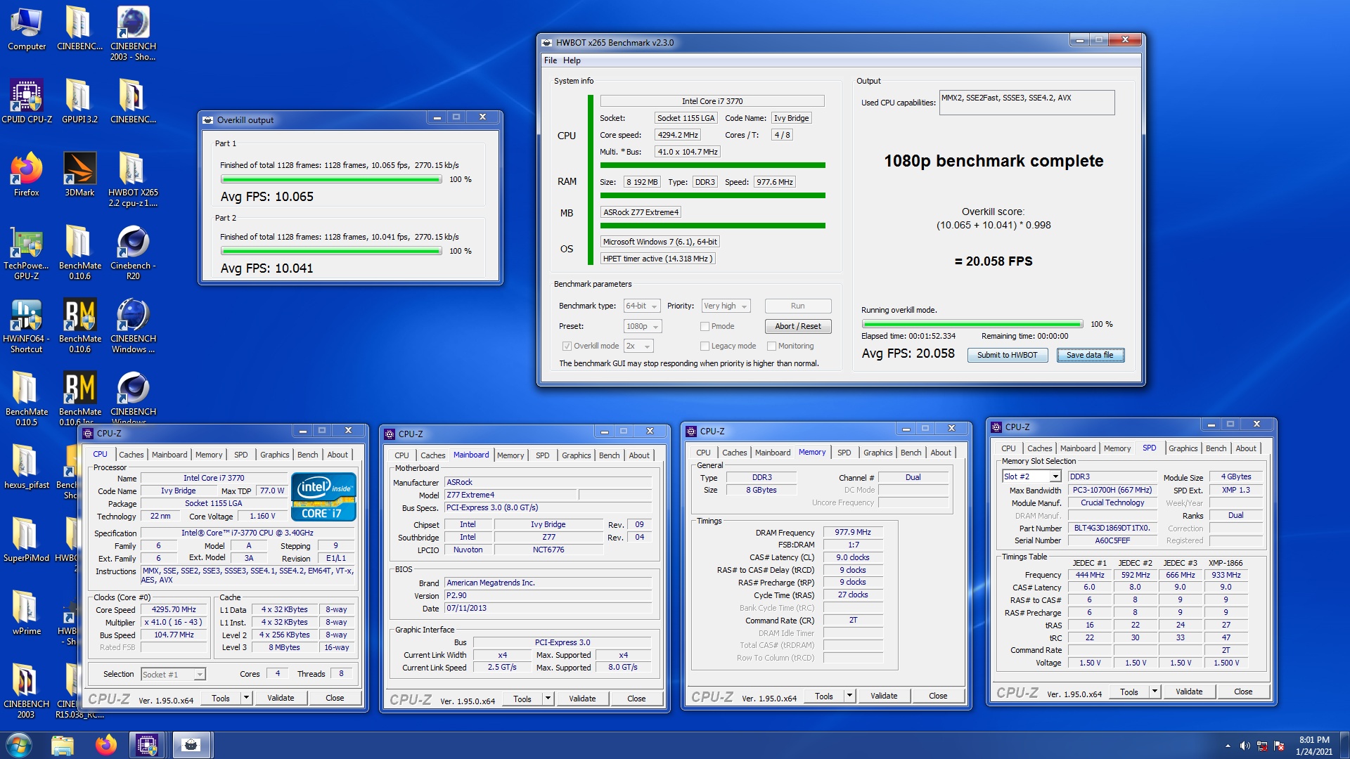This screenshot has width=1350, height=759.
Task: Click the Used CPU capabilities text box
Action: pos(1027,103)
